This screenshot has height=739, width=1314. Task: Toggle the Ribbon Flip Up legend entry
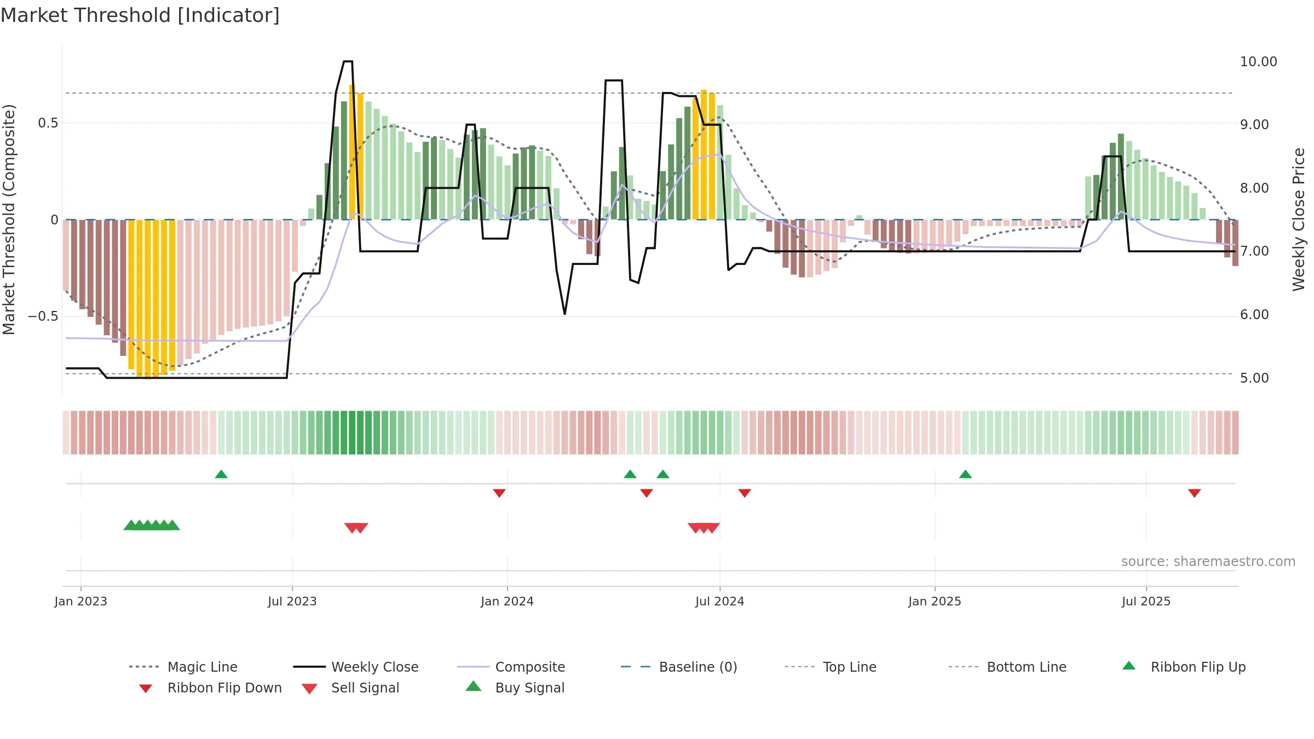[1184, 667]
